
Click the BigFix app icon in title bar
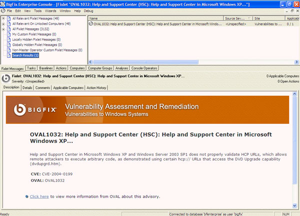[3, 3]
